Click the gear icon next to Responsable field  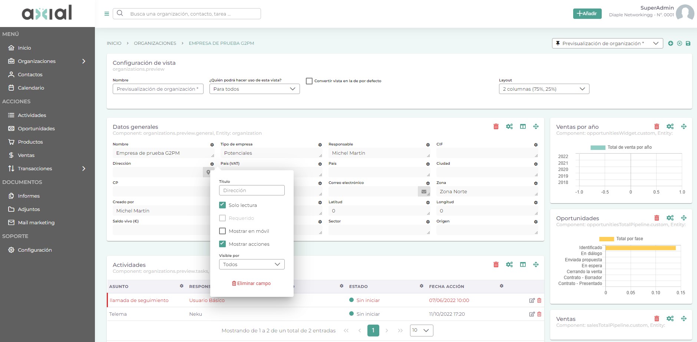pos(429,145)
